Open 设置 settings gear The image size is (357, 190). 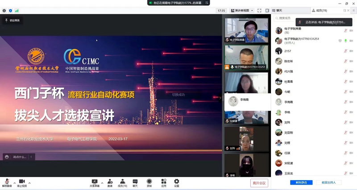pyautogui.click(x=176, y=183)
